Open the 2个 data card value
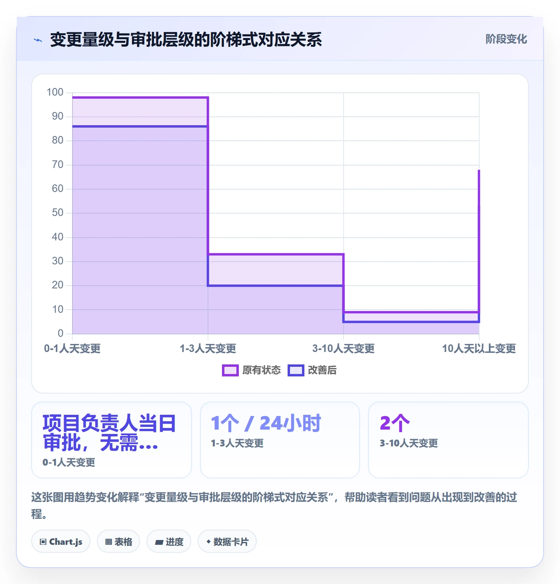 tap(395, 423)
